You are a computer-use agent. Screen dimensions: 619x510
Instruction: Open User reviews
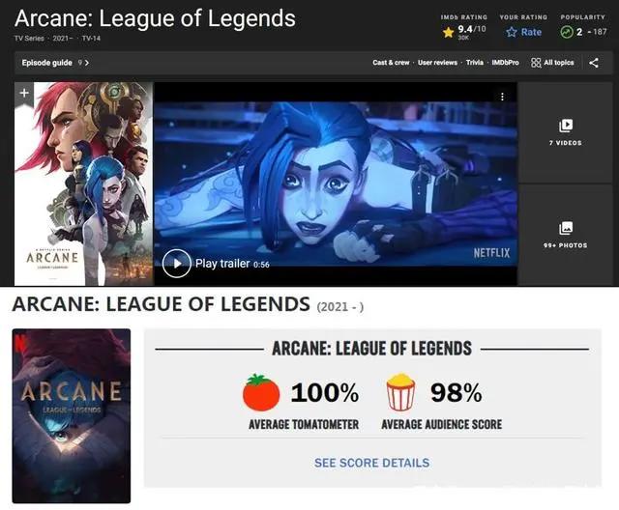[x=437, y=62]
